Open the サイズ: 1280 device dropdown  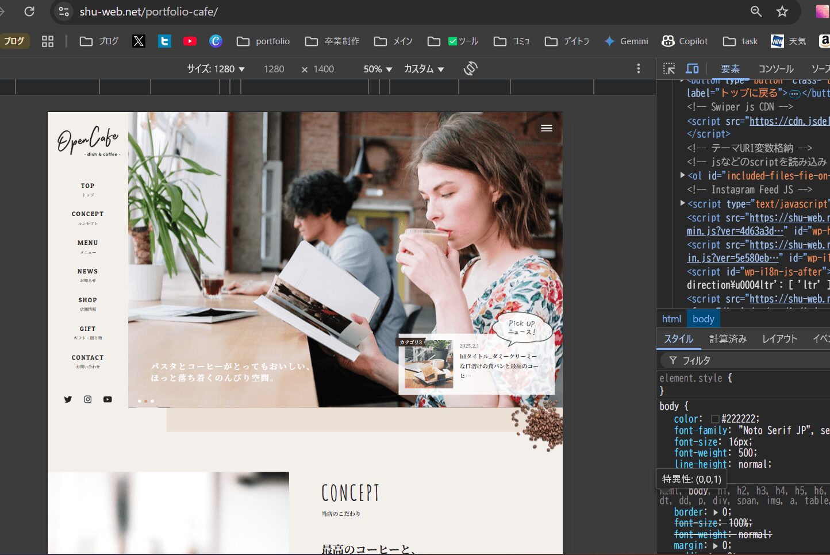pos(216,69)
